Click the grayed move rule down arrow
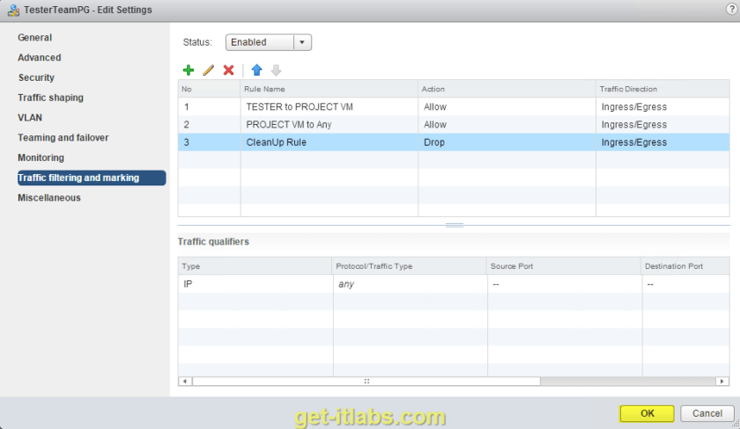 pyautogui.click(x=277, y=70)
